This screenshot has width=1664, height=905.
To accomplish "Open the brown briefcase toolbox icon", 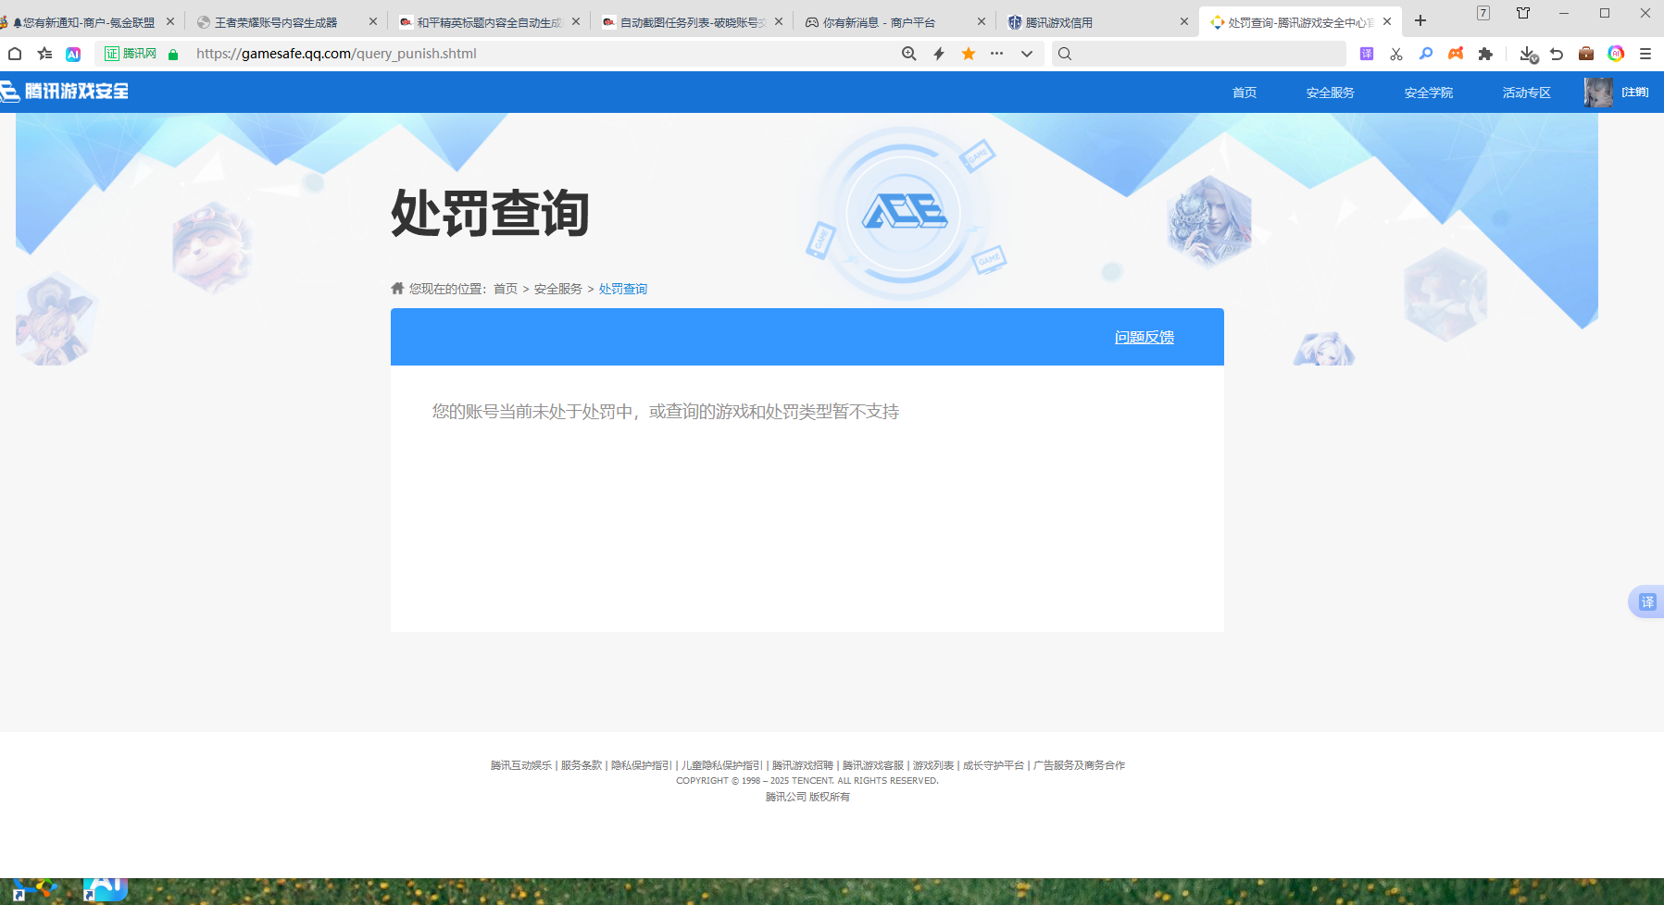I will tap(1586, 54).
